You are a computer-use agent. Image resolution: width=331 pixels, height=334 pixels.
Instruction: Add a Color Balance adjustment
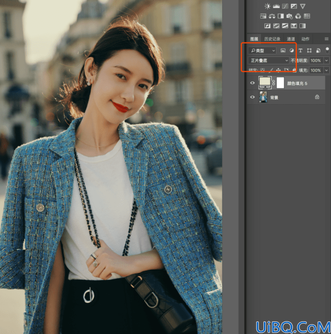pyautogui.click(x=272, y=16)
